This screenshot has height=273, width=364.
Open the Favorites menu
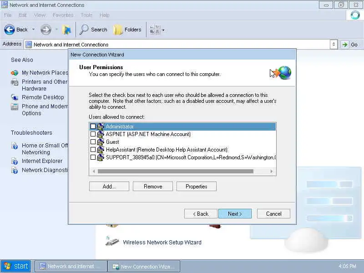point(63,15)
